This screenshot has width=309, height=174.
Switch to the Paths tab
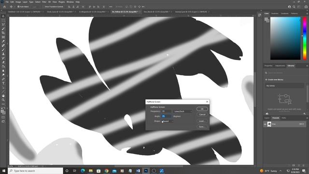(x=283, y=118)
